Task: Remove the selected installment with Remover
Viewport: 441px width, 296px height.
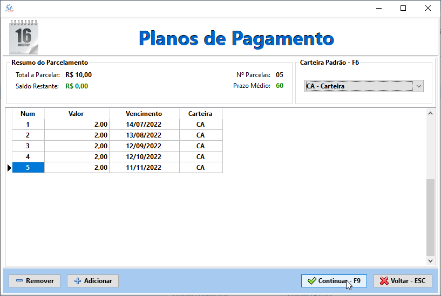Action: 35,281
